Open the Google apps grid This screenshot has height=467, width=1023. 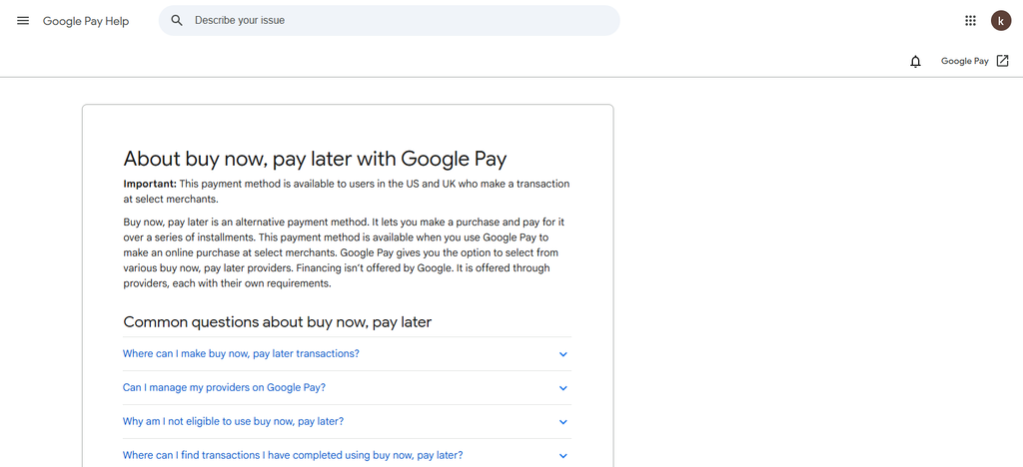[970, 21]
